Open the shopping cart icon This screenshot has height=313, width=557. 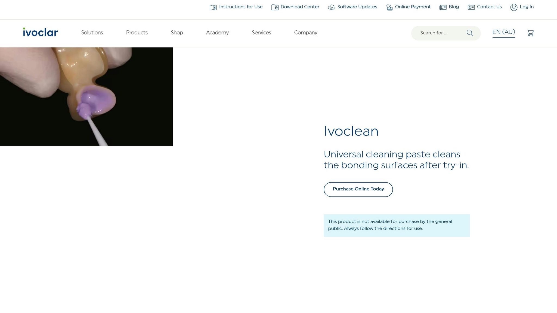coord(530,33)
